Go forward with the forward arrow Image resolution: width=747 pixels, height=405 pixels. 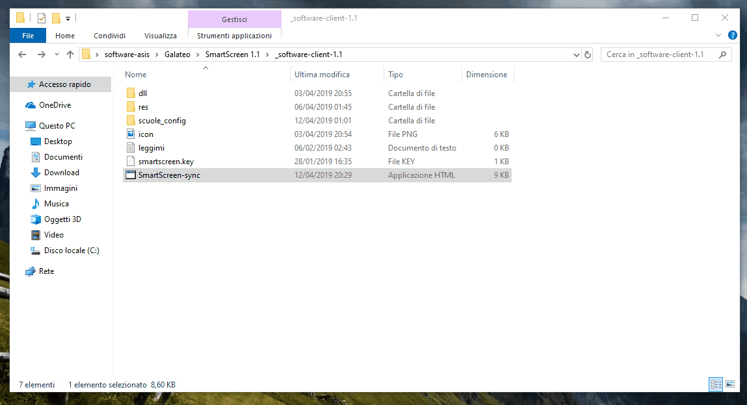click(x=42, y=55)
